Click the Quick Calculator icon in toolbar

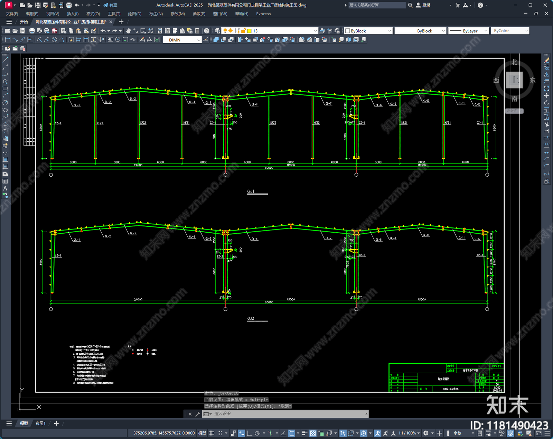(x=197, y=31)
